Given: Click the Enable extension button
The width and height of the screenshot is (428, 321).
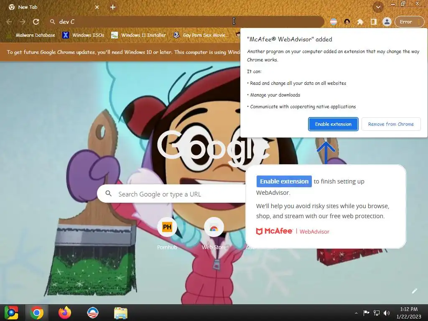Looking at the screenshot, I should point(333,124).
